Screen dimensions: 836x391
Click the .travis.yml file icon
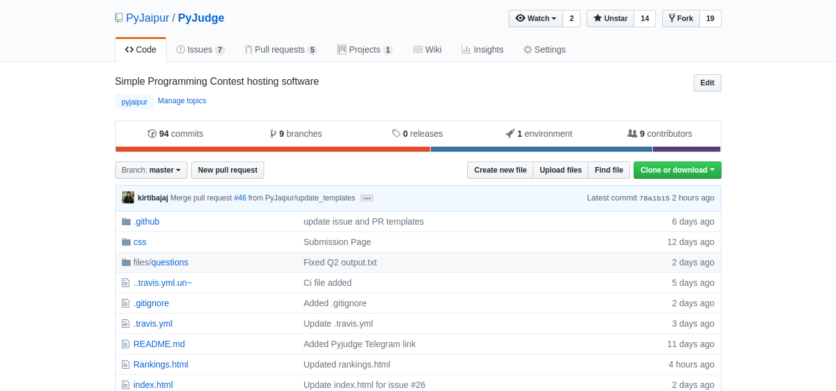126,324
